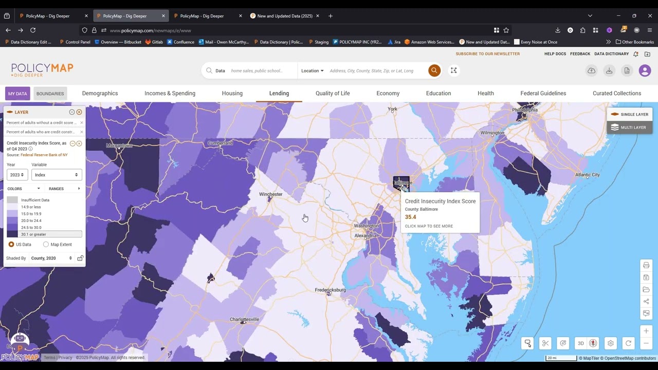
Task: Collapse the Credit Insecurity Index layer
Action: (72, 143)
